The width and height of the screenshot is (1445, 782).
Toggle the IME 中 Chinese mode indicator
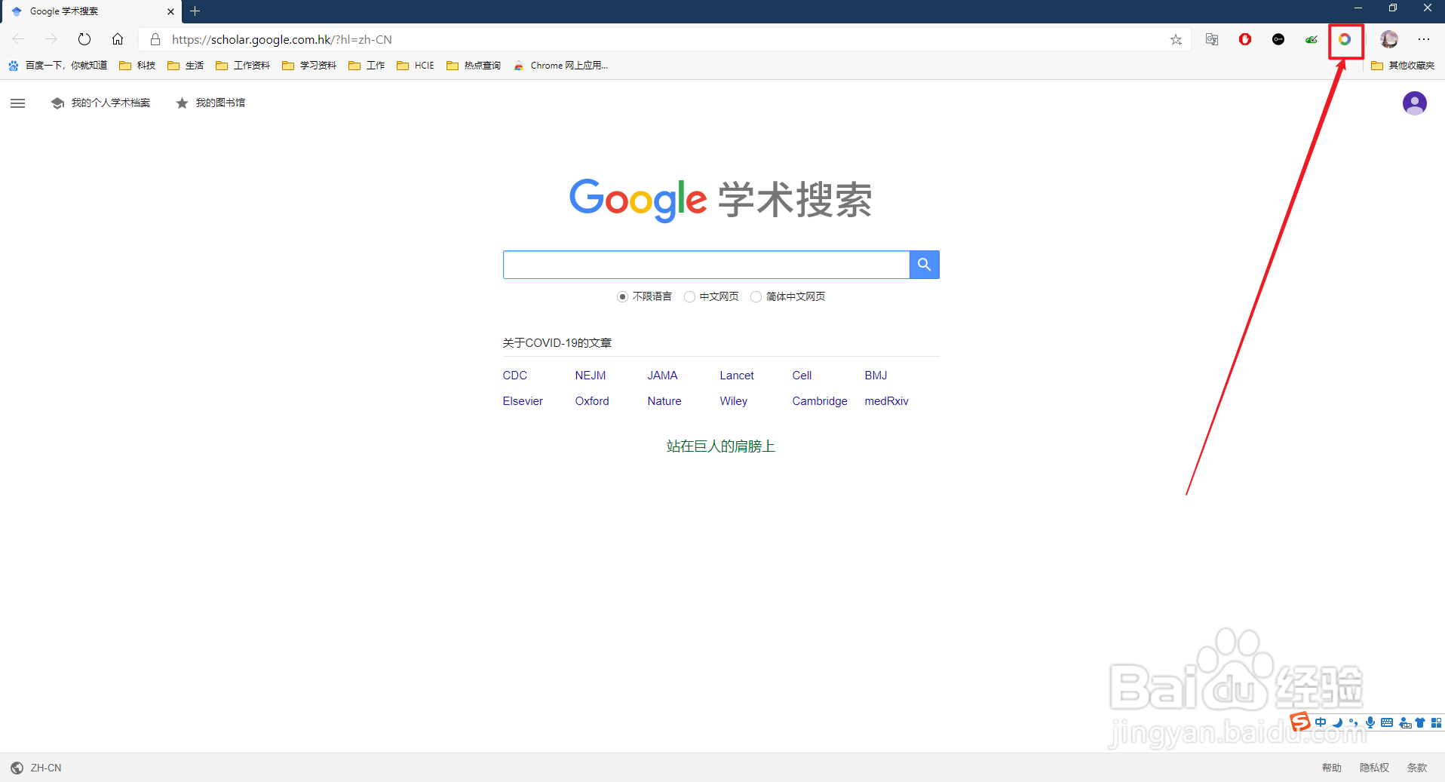pyautogui.click(x=1321, y=722)
